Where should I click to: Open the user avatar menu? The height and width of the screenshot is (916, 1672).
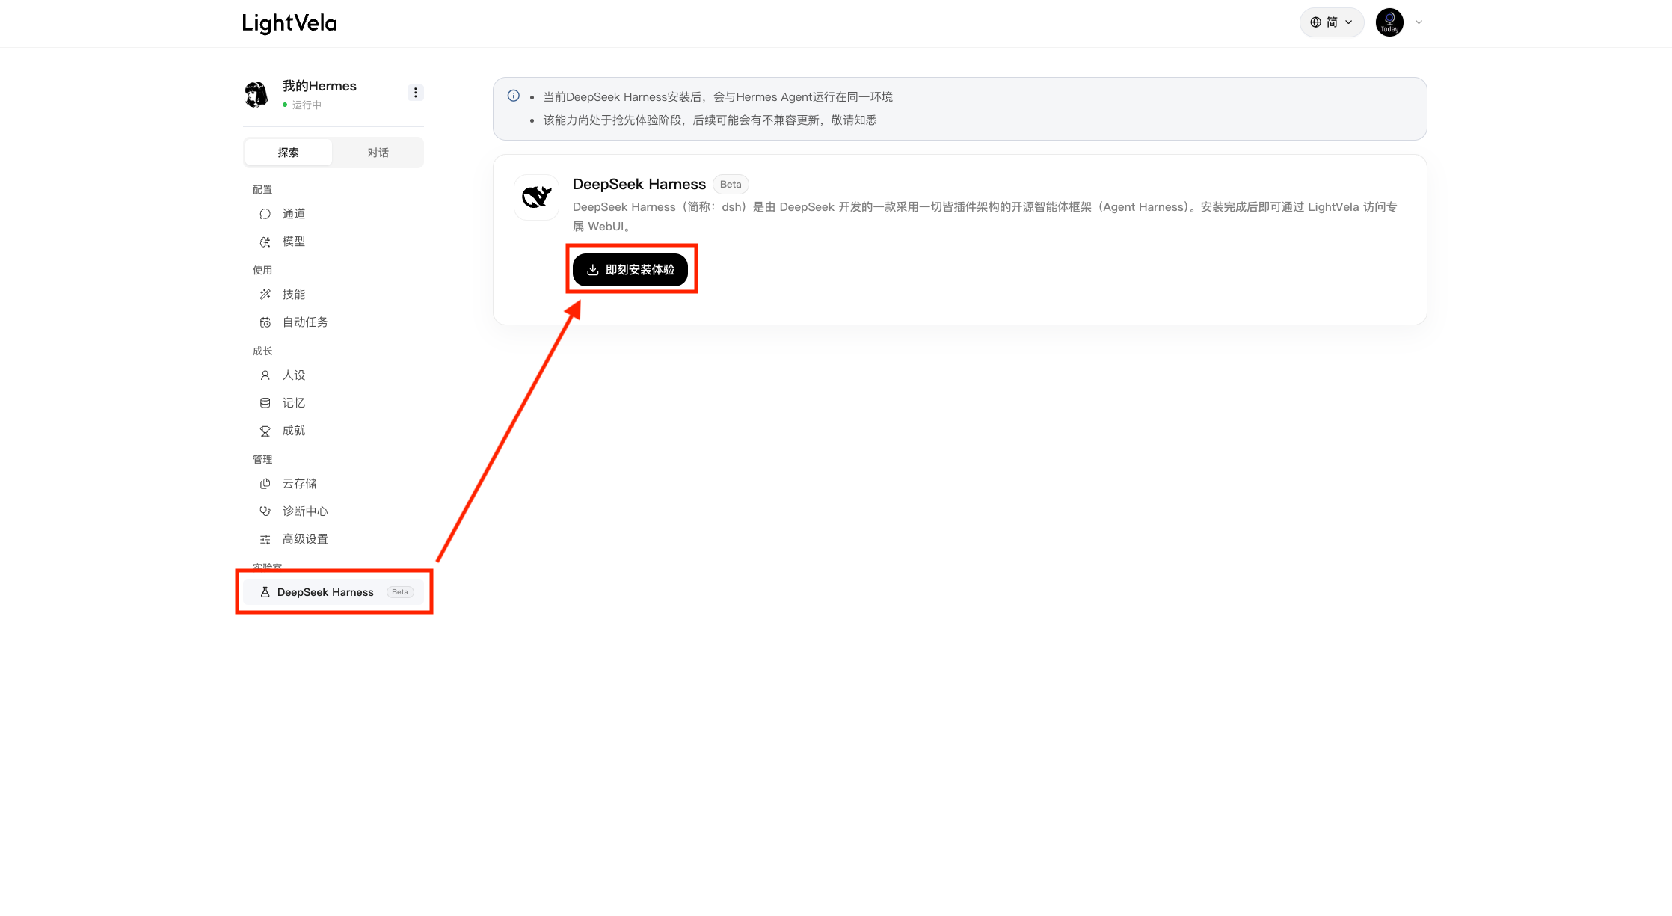tap(1389, 22)
